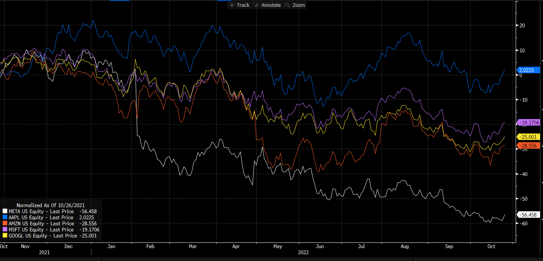Screen dimensions: 543x261
Task: Click the blue 2.0225 axis value flag
Action: (528, 70)
